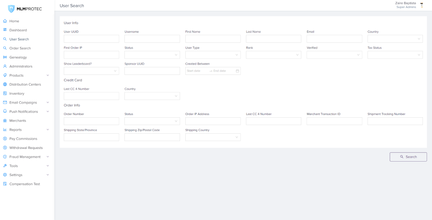Open Withdrawal Requests menu item

(x=26, y=148)
